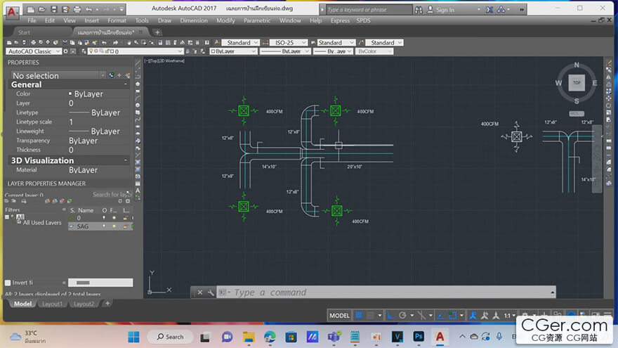The image size is (618, 348).
Task: Toggle the light bulb for layer SAG
Action: pyautogui.click(x=105, y=226)
